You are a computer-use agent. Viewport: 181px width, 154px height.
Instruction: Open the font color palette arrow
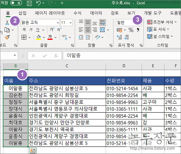pyautogui.click(x=55, y=37)
